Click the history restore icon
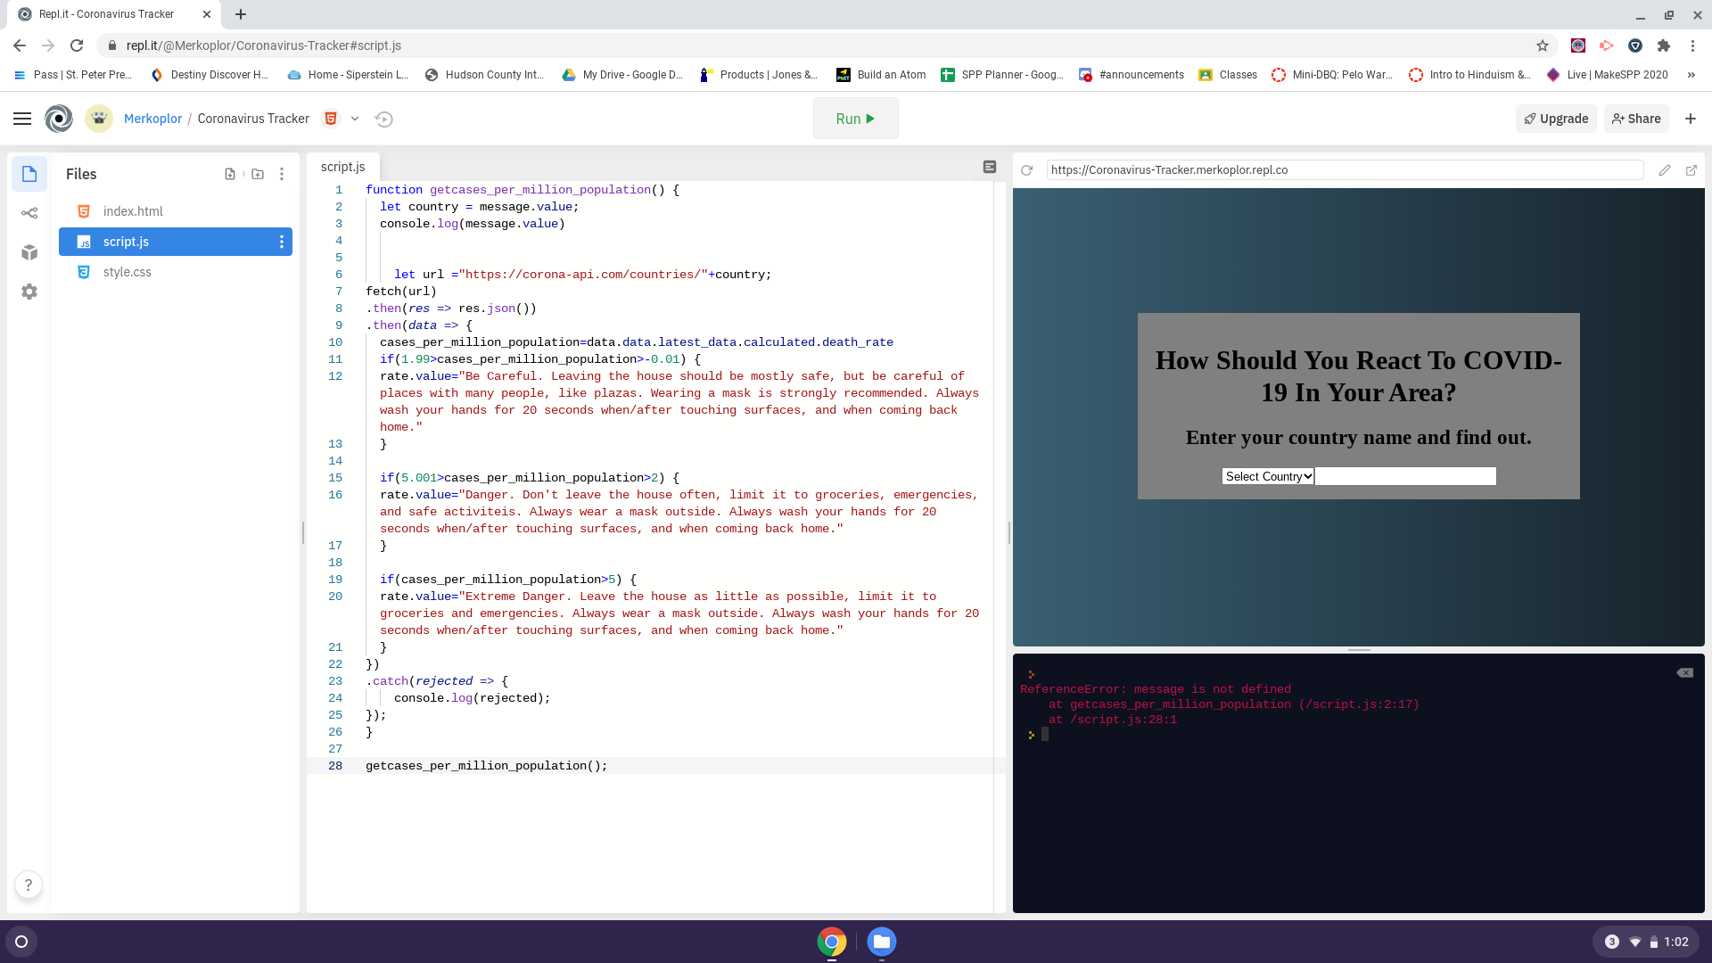1712x963 pixels. 384,119
